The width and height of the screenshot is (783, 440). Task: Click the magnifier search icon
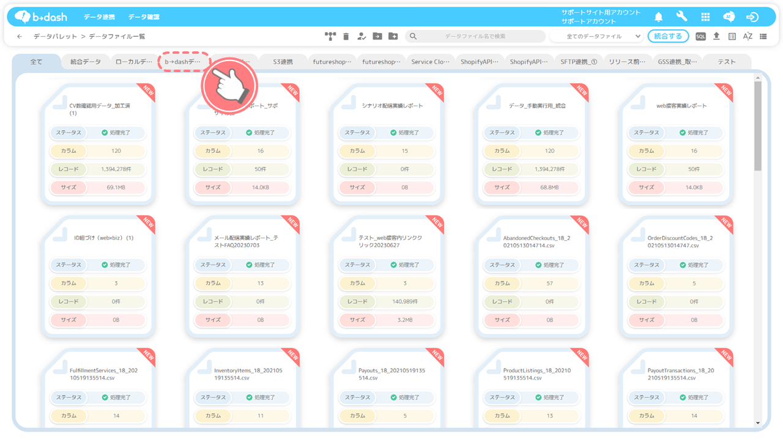(x=414, y=37)
